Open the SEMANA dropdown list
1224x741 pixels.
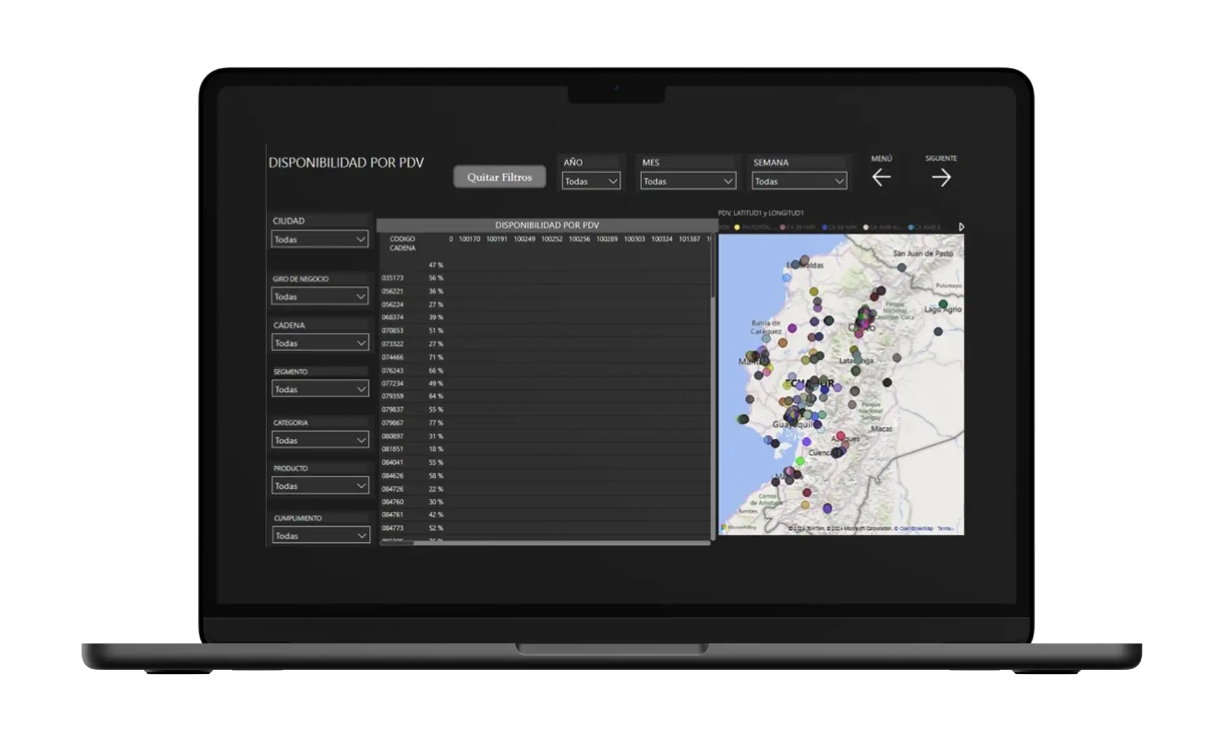pyautogui.click(x=799, y=181)
